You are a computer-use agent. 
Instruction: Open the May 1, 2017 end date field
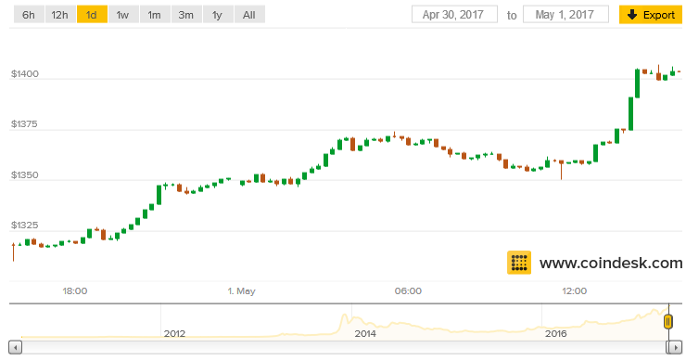click(565, 15)
